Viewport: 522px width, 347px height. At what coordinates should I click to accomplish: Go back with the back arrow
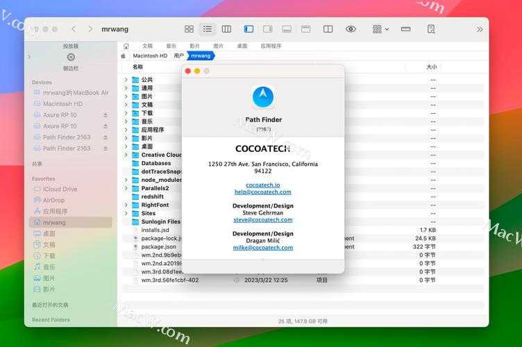coord(74,29)
